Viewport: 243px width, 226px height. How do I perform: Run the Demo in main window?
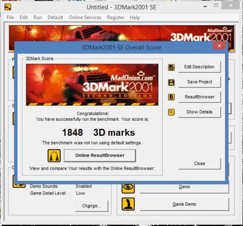pyautogui.click(x=185, y=187)
